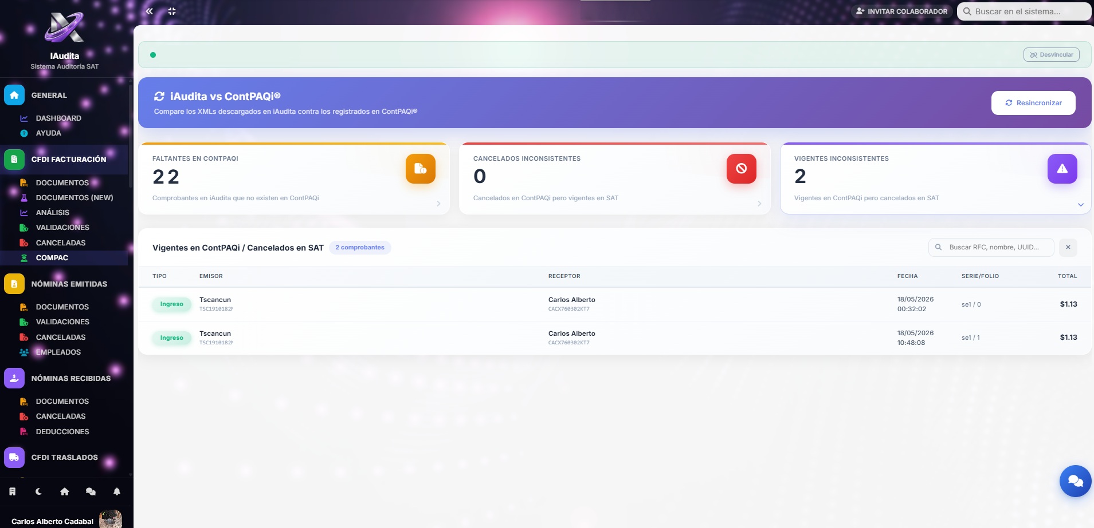Click the EMPLEADOS people icon
Screen dimensions: 1094x528
pos(24,352)
